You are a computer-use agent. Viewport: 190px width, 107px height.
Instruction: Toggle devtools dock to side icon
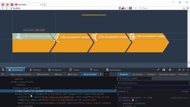tap(179, 70)
